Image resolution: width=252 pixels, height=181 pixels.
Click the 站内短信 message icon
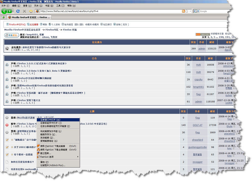[x=63, y=25]
